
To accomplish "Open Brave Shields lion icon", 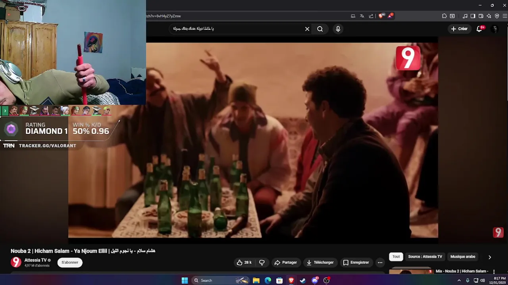I will tap(381, 16).
